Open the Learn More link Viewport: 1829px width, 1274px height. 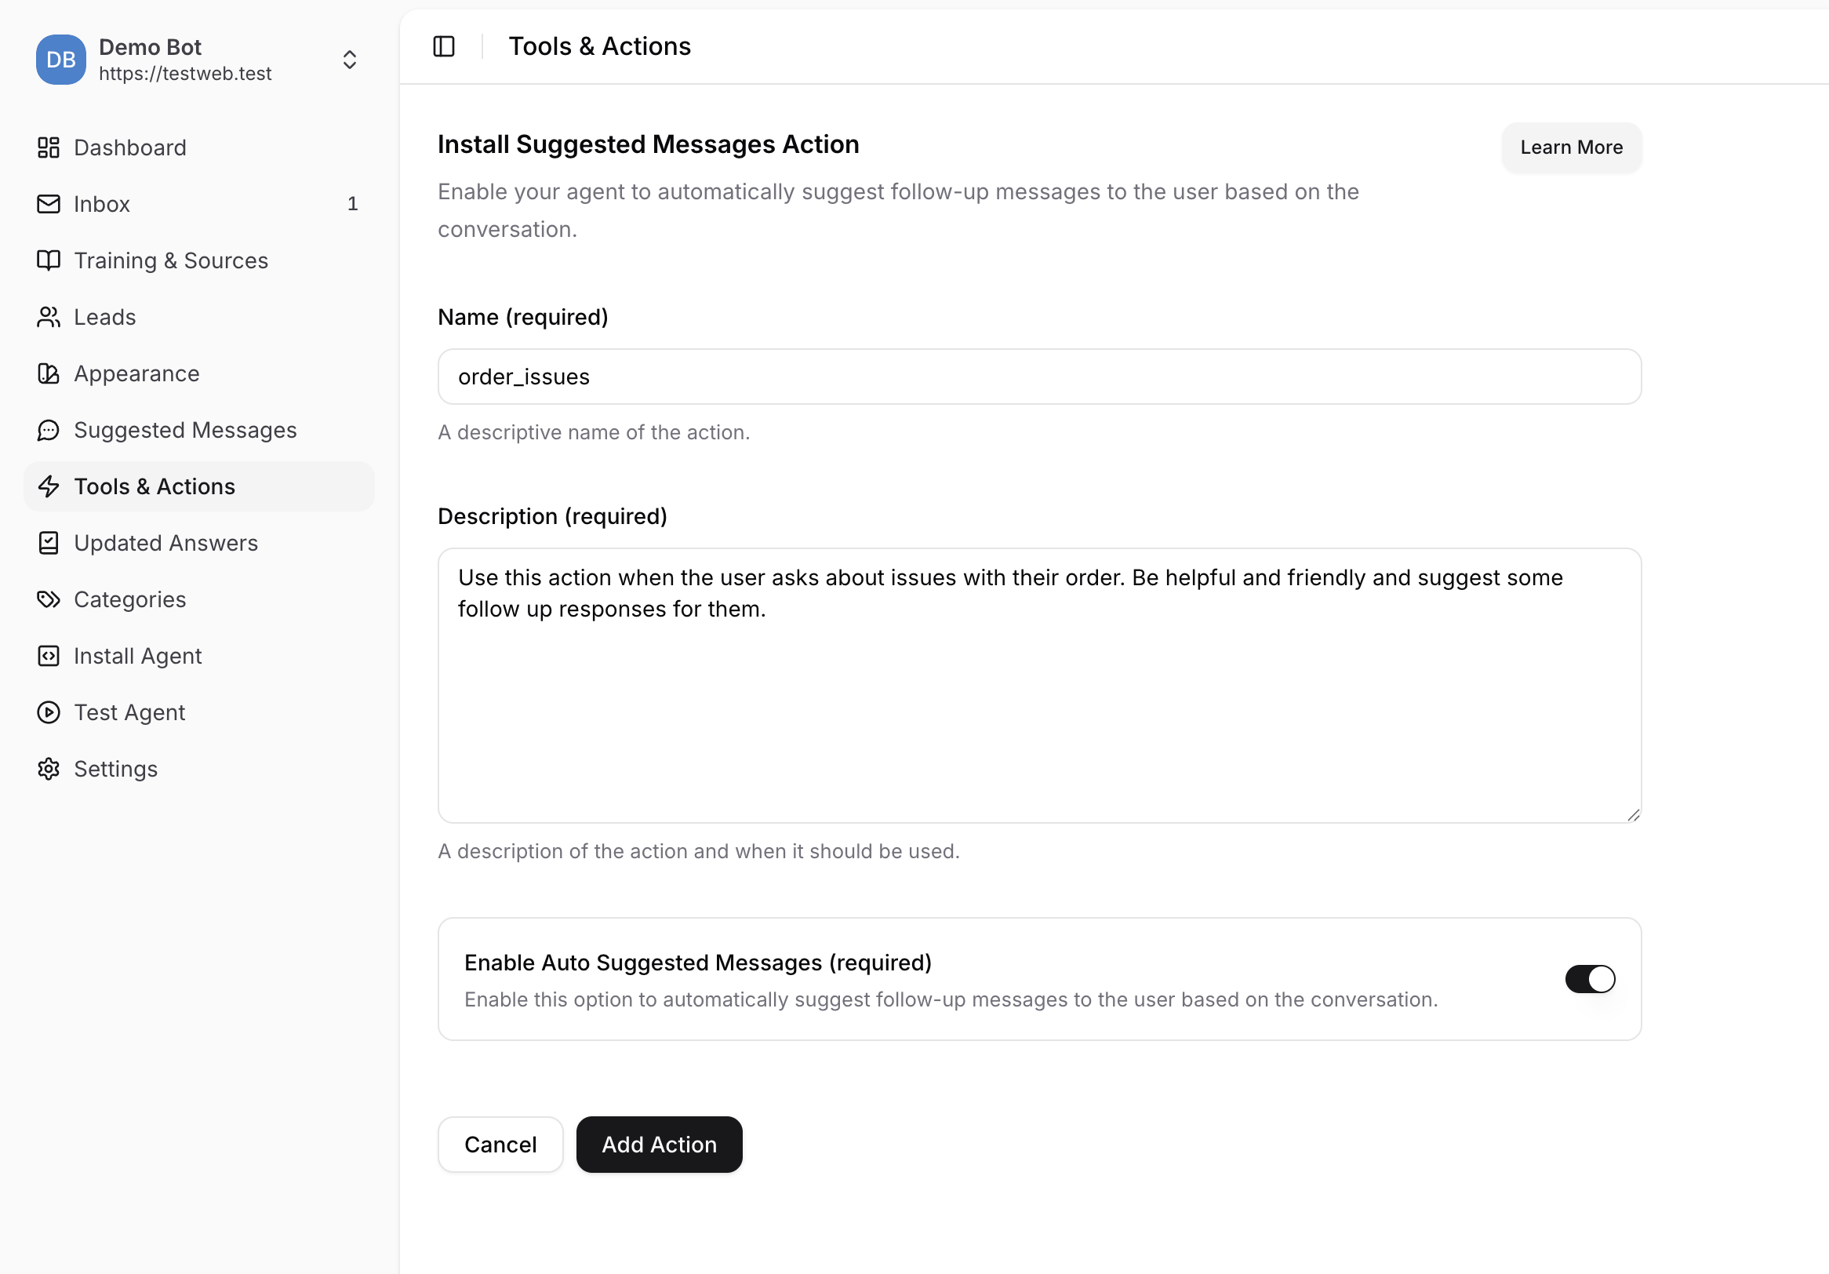pos(1570,147)
